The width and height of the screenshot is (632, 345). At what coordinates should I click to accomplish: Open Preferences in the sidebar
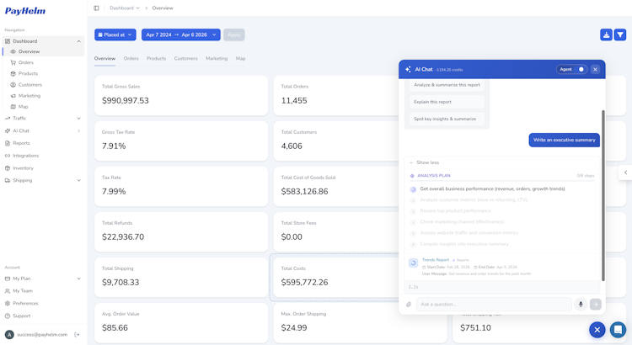click(25, 303)
